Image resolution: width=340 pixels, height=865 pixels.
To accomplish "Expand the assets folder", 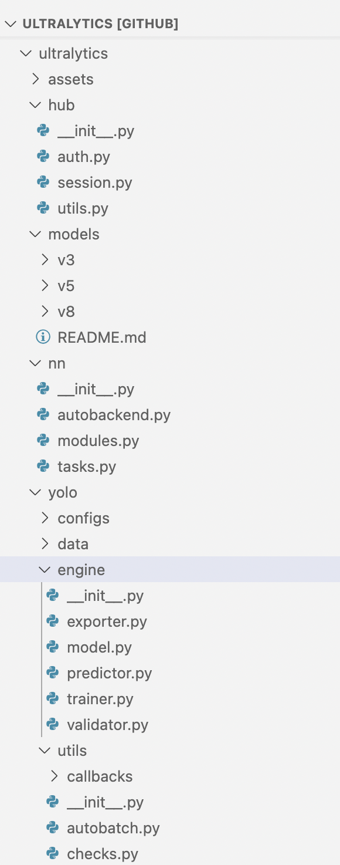I will pyautogui.click(x=35, y=79).
